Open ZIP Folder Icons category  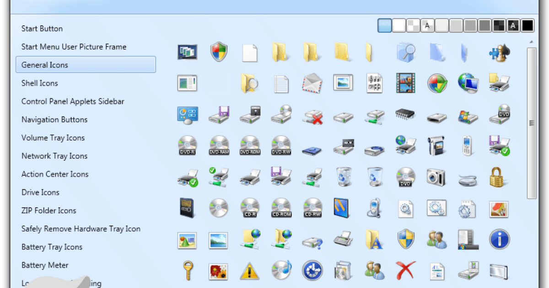tap(48, 210)
